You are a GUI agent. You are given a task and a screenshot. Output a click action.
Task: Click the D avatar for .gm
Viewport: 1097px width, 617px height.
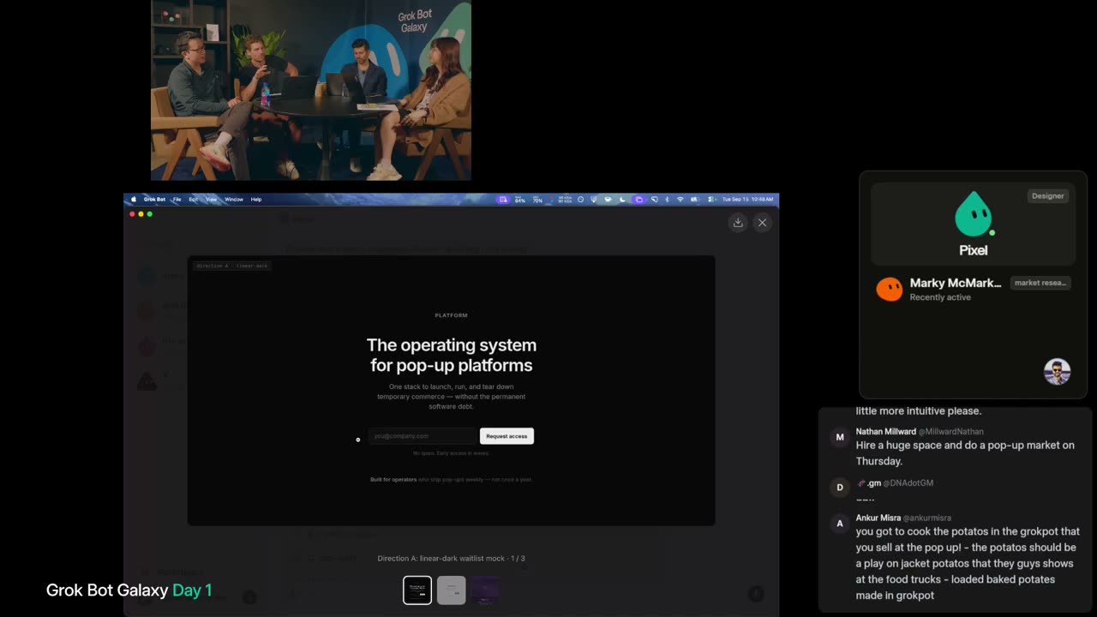coord(840,488)
